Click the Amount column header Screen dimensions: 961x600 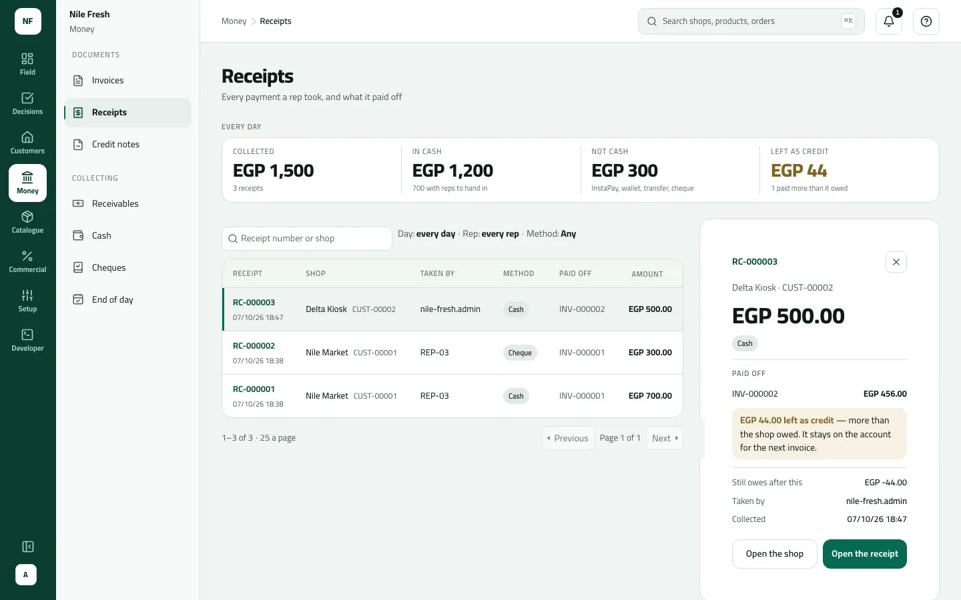[x=647, y=274]
